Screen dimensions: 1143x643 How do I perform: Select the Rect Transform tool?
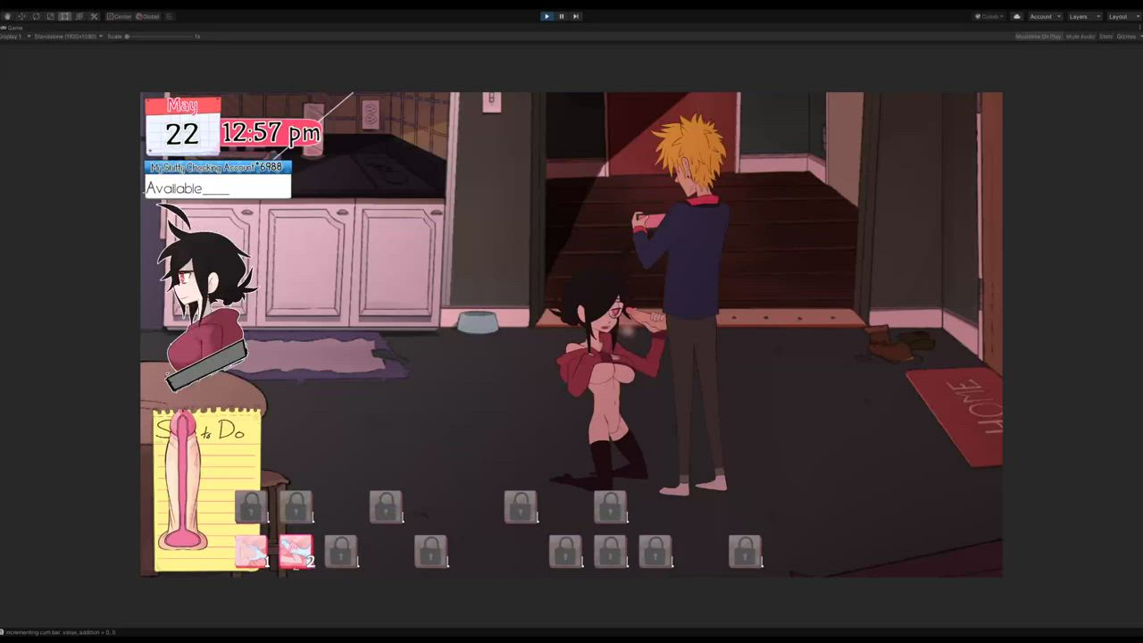pos(64,16)
